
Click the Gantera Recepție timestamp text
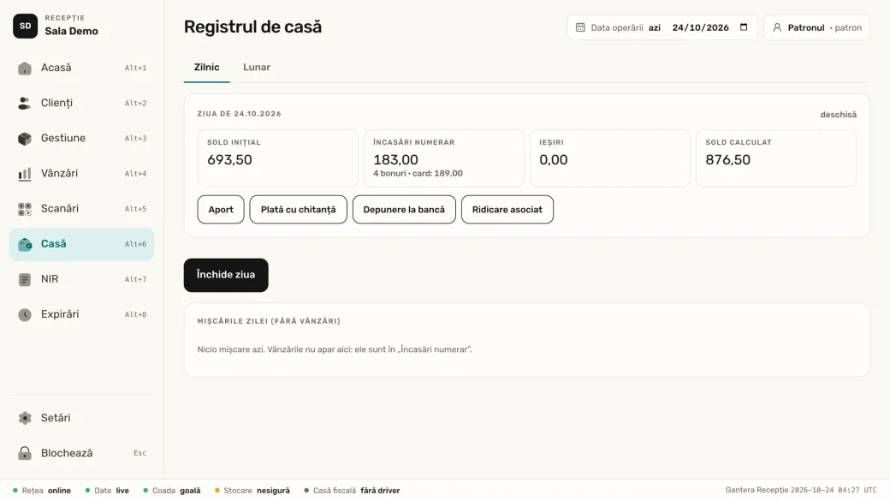[x=801, y=490]
